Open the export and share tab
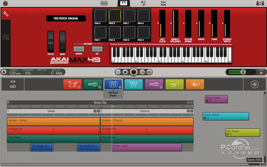Screen dimensions: 267x167 click(163, 3)
